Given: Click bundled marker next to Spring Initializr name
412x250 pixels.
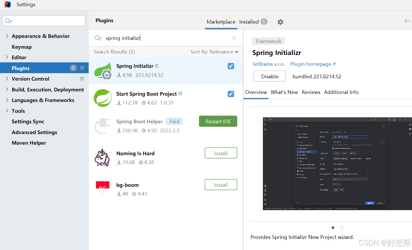Looking at the screenshot, I should click(157, 66).
